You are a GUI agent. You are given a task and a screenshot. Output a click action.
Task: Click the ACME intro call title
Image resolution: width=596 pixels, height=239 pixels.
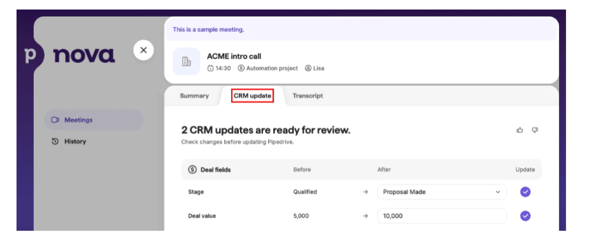[234, 57]
